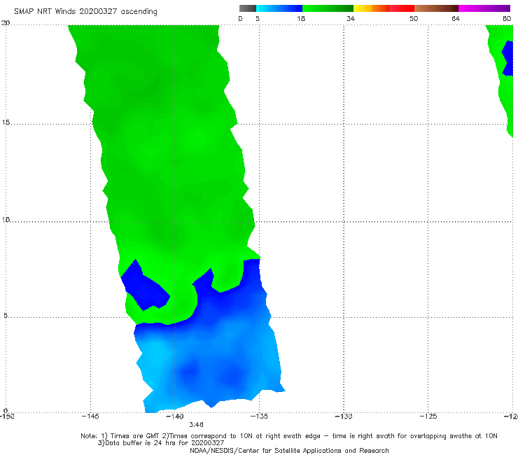Click the longitude axis label '-125'
The width and height of the screenshot is (518, 455).
coord(428,416)
